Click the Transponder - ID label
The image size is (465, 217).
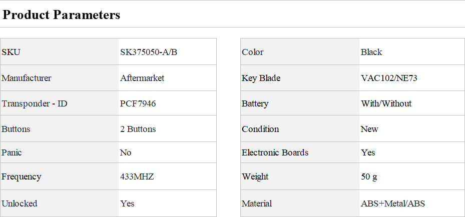[35, 103]
